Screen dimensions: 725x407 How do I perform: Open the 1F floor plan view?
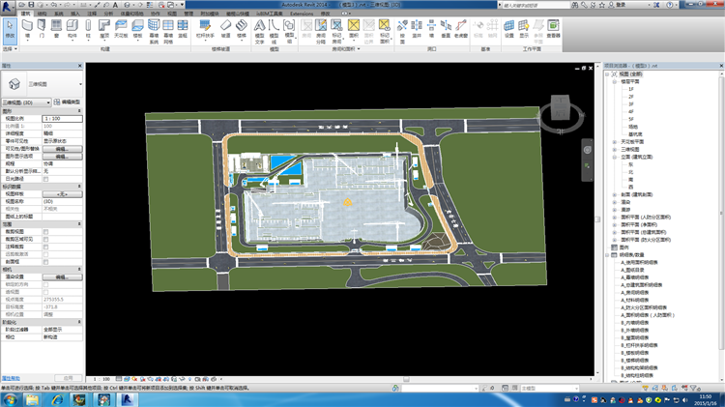click(630, 90)
